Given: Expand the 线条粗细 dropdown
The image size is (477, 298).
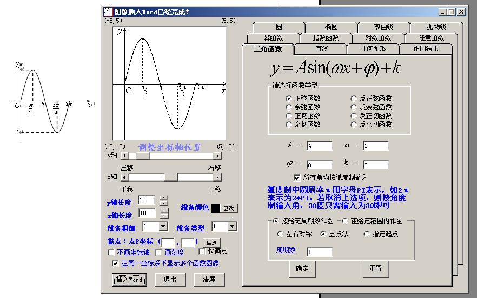Looking at the screenshot, I should (163, 226).
